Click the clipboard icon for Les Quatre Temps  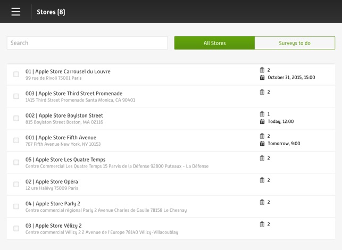(x=262, y=158)
